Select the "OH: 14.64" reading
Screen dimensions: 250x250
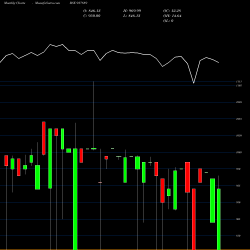[172, 16]
